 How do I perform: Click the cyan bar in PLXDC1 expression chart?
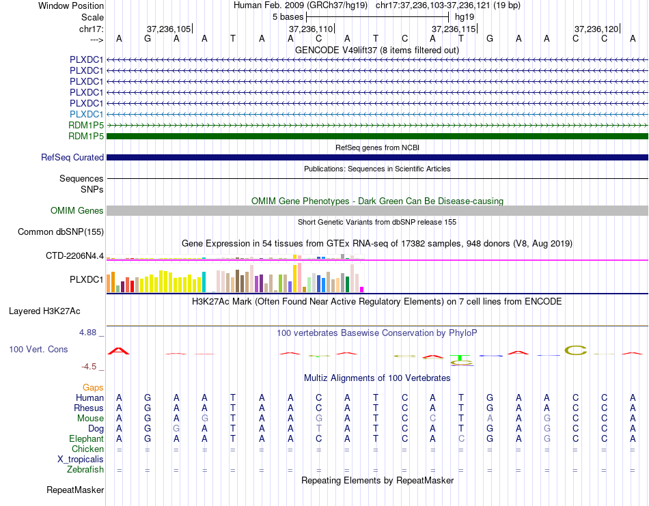coord(204,282)
